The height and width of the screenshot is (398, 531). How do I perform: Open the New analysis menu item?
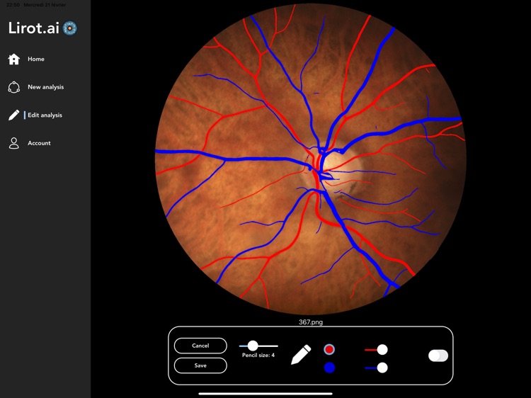pyautogui.click(x=46, y=87)
